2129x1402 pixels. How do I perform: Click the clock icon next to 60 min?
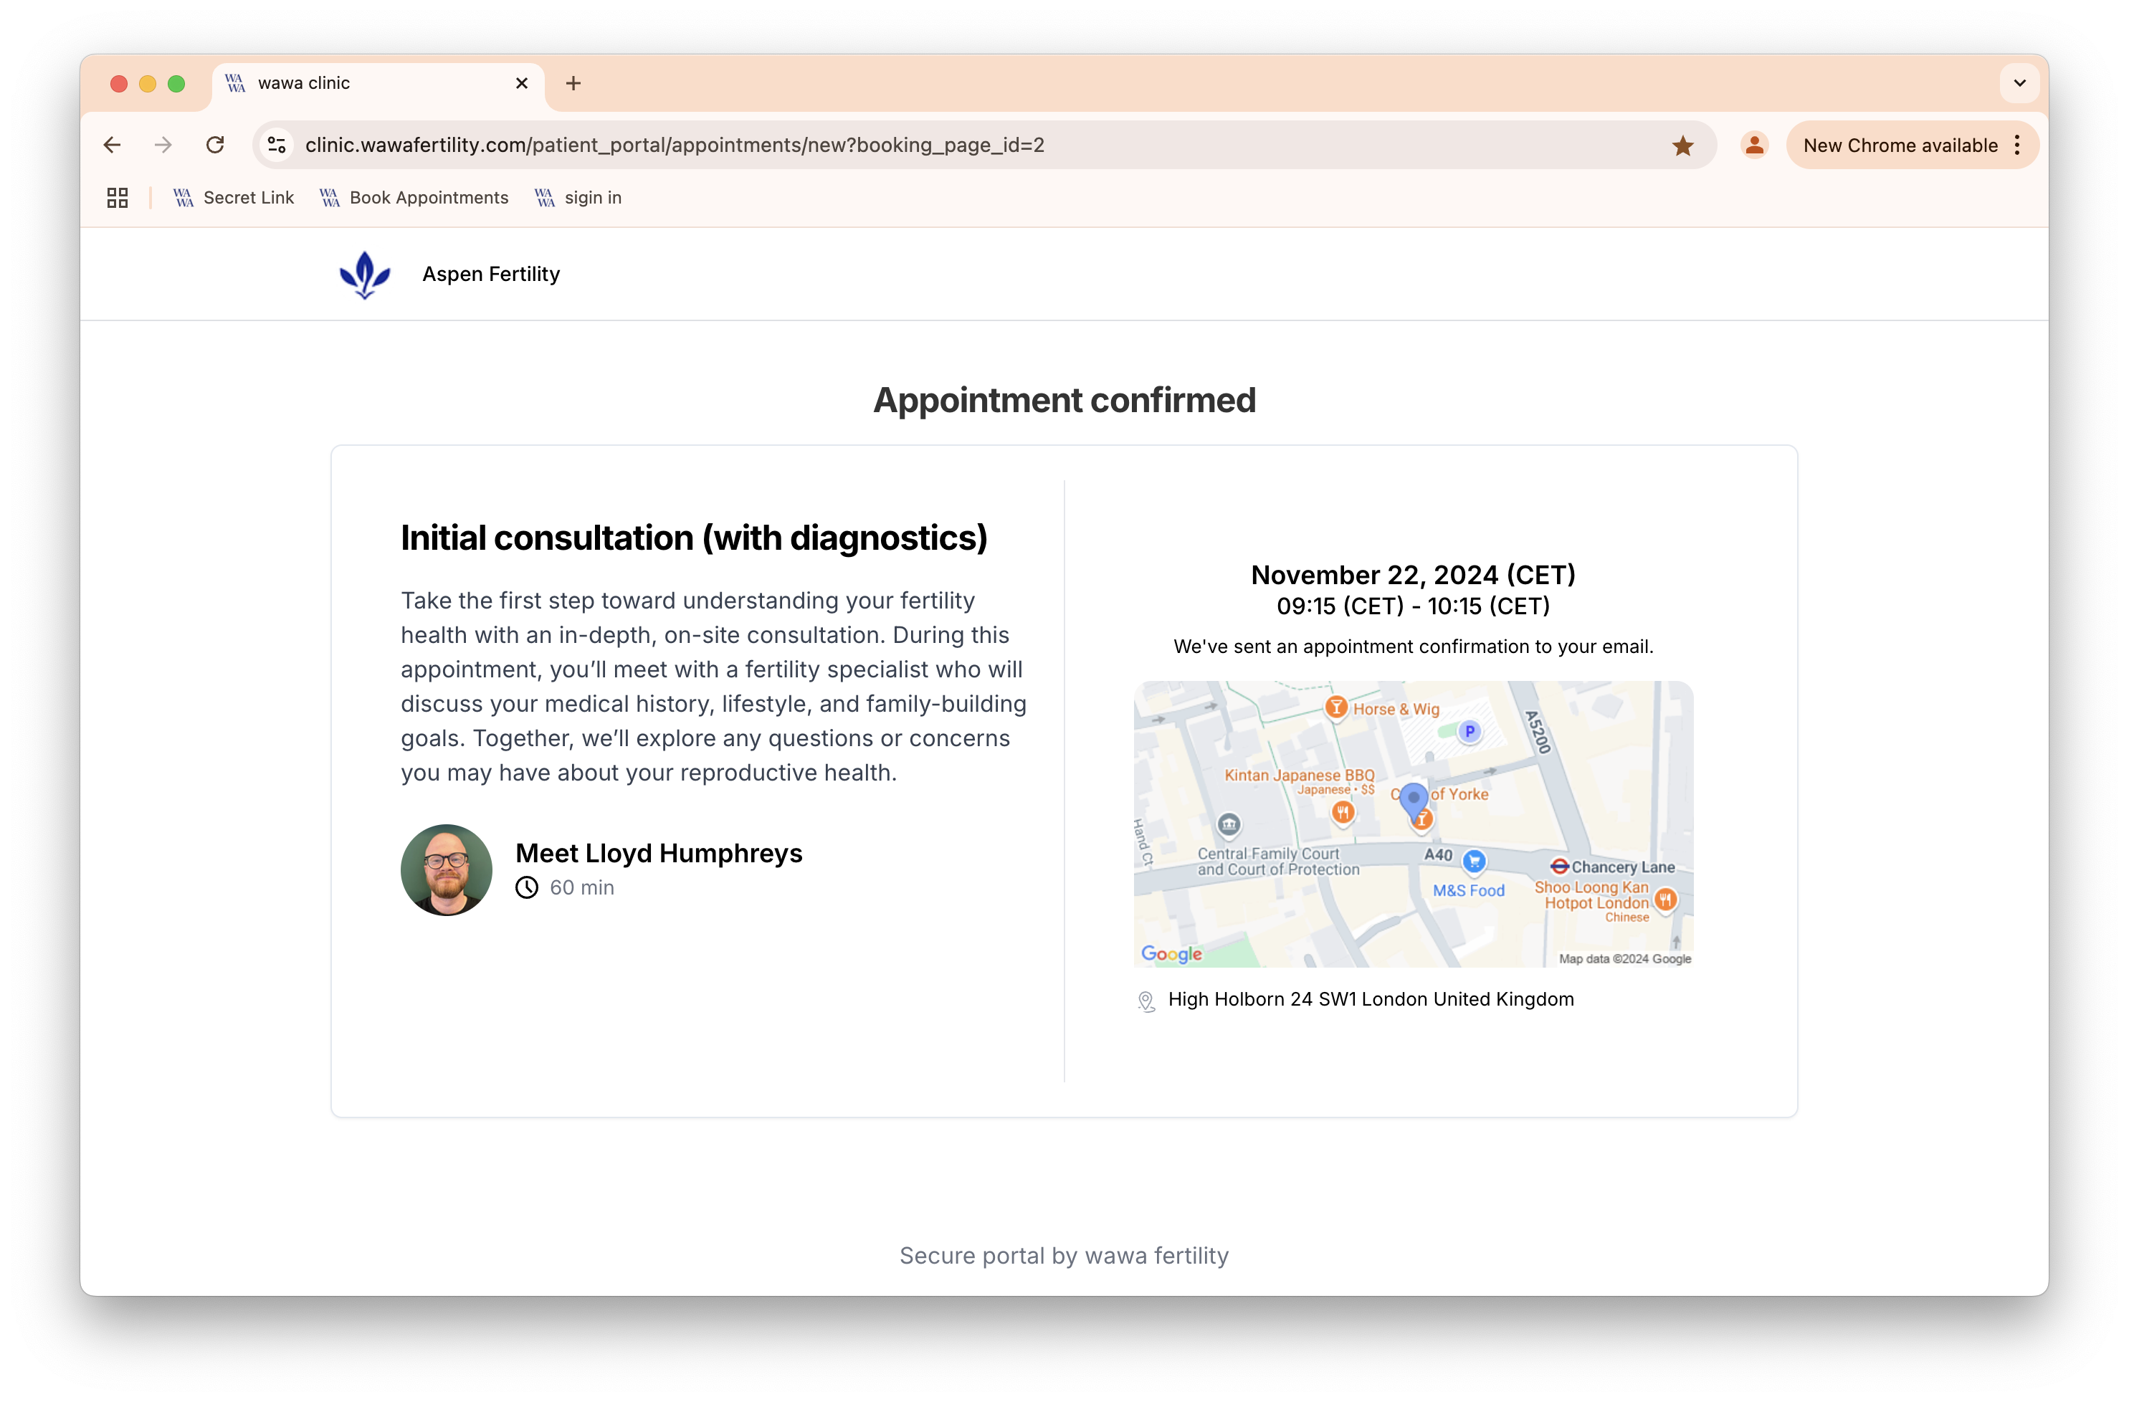[x=527, y=887]
